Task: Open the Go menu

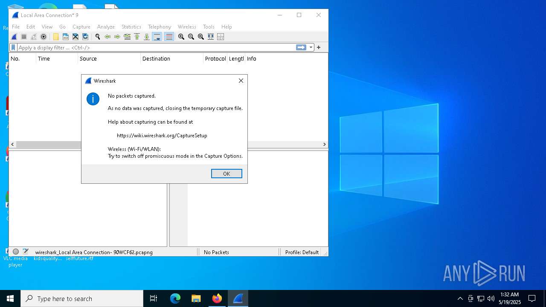Action: click(62, 26)
